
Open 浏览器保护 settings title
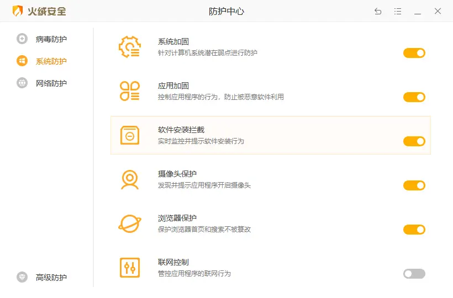tap(177, 218)
